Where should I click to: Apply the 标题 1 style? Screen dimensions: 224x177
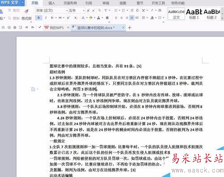coord(194,14)
